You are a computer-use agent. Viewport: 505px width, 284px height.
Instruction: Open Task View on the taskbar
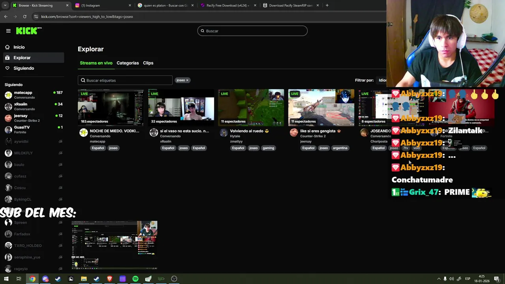click(x=19, y=279)
